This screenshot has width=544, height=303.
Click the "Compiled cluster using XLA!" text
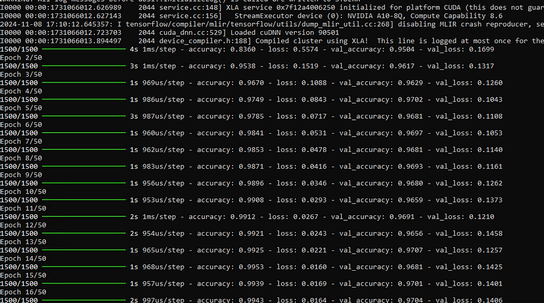click(311, 41)
